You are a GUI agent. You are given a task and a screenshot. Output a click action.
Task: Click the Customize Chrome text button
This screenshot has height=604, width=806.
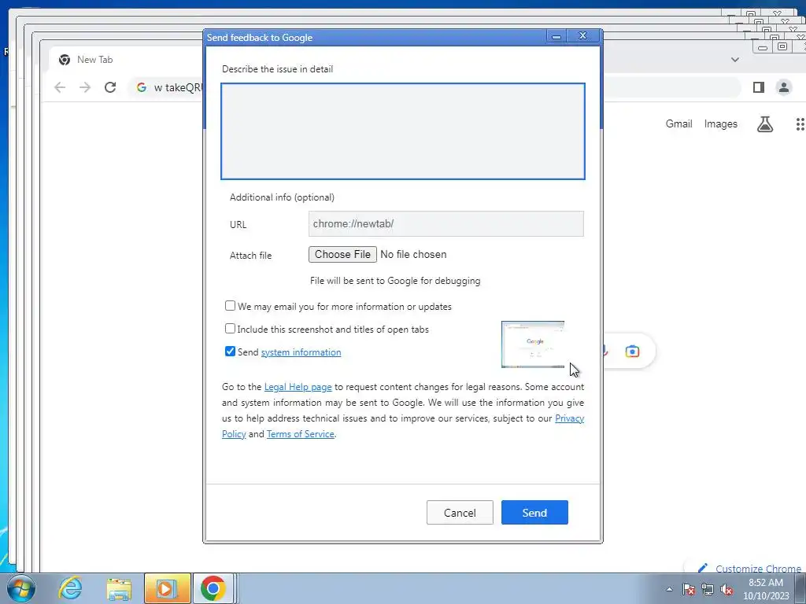point(758,569)
